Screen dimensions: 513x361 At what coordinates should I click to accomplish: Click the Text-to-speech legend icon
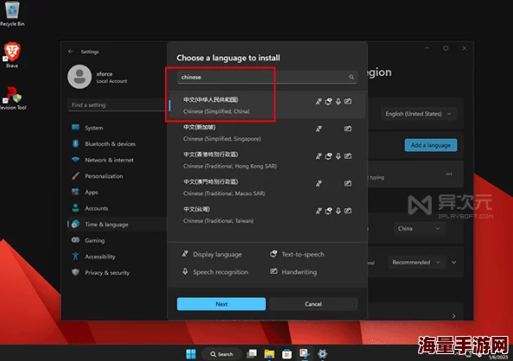point(274,254)
